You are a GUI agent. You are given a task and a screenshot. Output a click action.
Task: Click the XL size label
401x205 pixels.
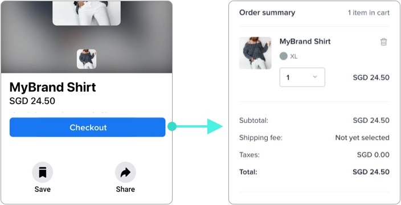tap(293, 56)
